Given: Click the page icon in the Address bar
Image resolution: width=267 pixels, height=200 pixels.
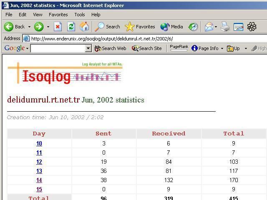Looking at the screenshot, I should (26, 38).
